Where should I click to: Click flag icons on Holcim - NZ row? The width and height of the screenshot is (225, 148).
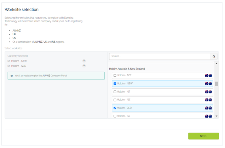[208, 100]
